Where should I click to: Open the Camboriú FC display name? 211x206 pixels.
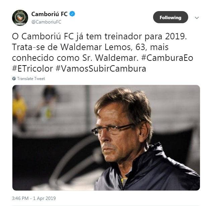pos(49,14)
